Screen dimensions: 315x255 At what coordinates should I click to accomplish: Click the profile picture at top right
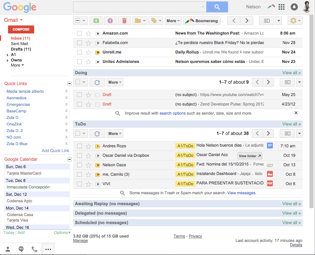306,7
